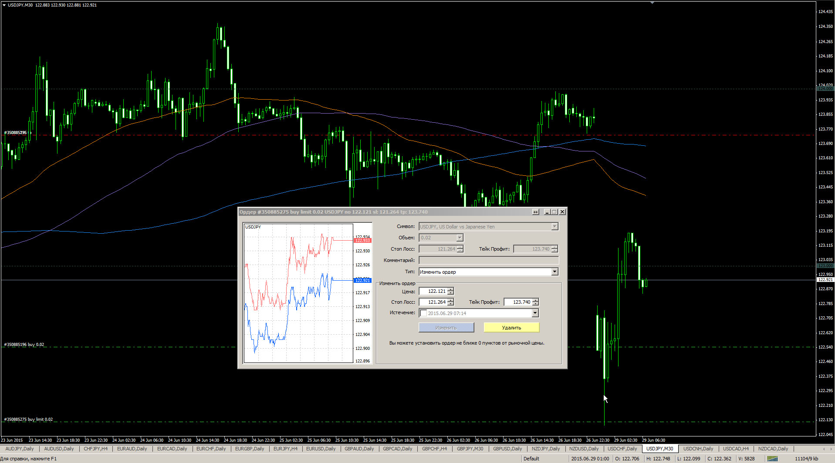Switch to USDCNH,Daily chart tab
Screen dimensions: 835x463
[698, 449]
